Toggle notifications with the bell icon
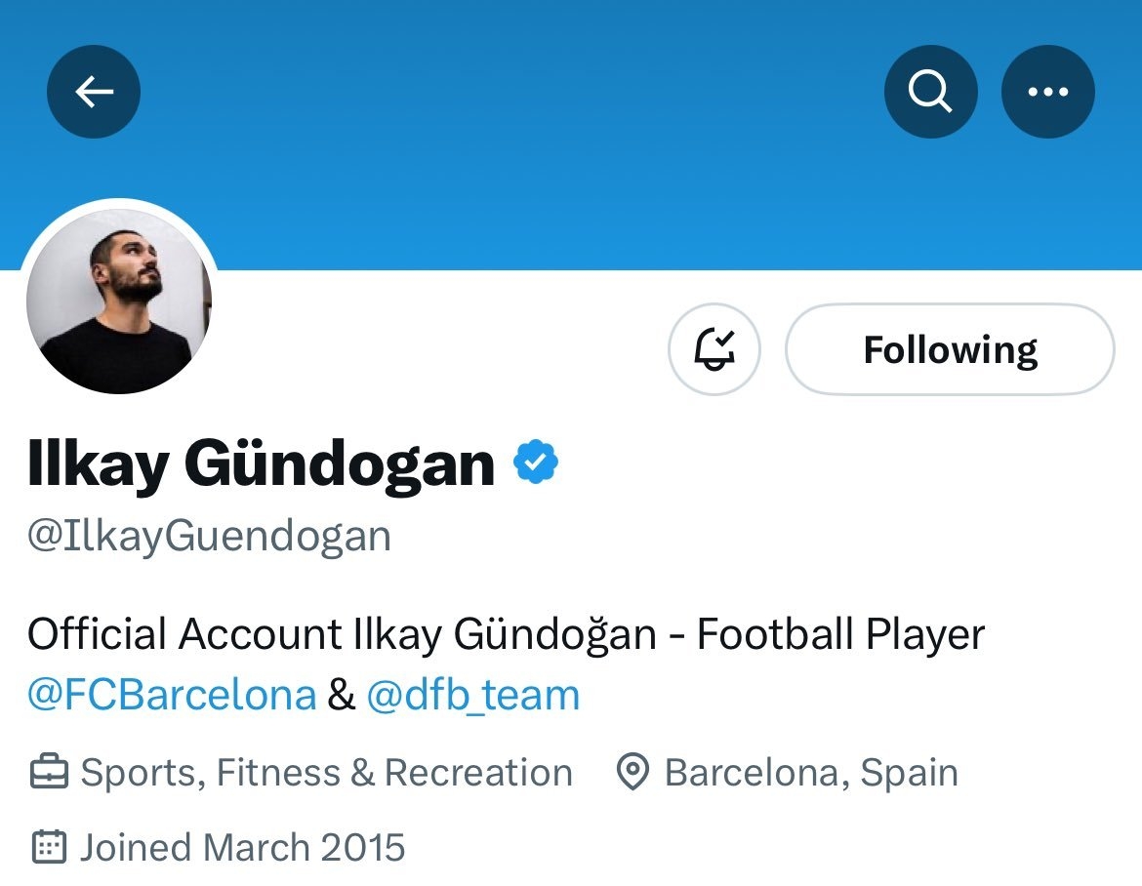The image size is (1142, 886). point(714,349)
